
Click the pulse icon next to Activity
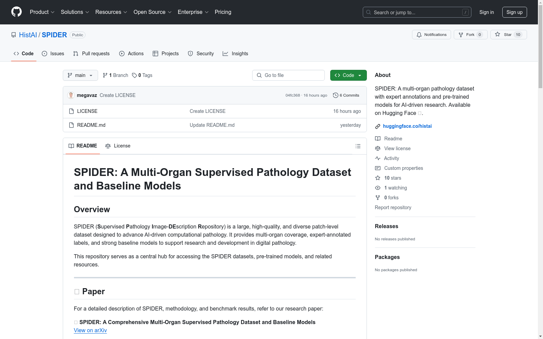pos(378,158)
